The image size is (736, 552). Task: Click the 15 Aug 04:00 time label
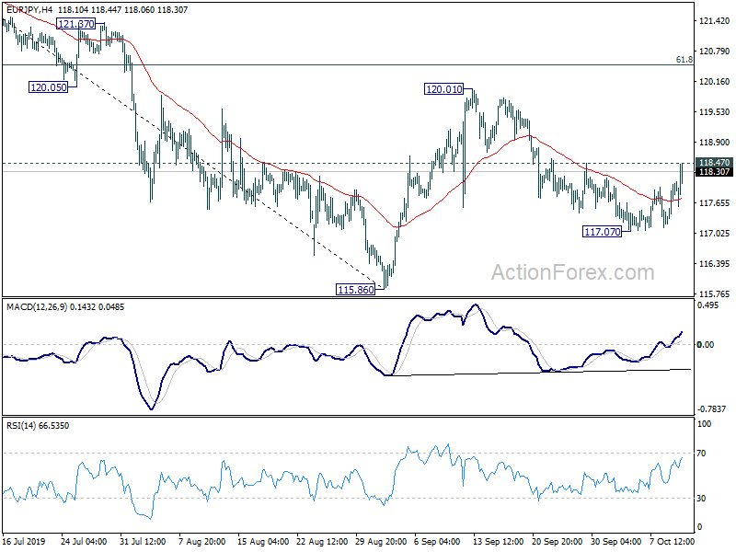(263, 541)
